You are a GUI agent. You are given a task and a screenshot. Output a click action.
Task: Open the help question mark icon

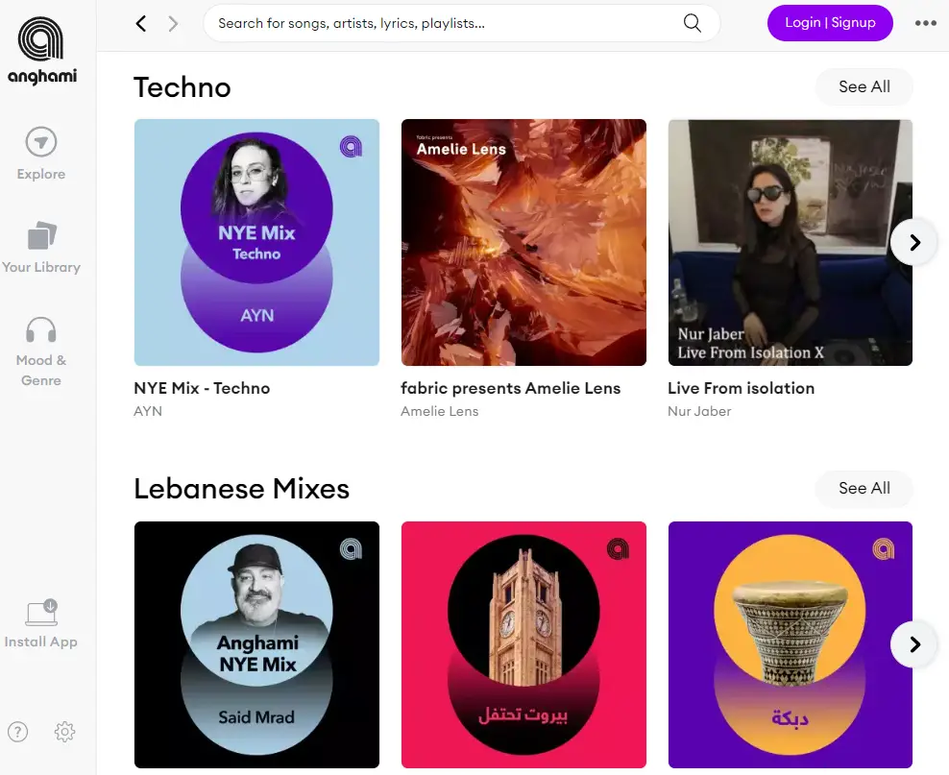coord(17,732)
